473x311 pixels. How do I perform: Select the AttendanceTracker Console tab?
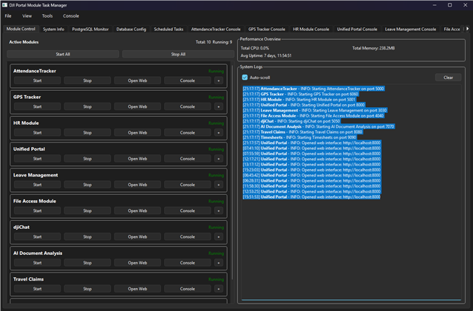(216, 30)
